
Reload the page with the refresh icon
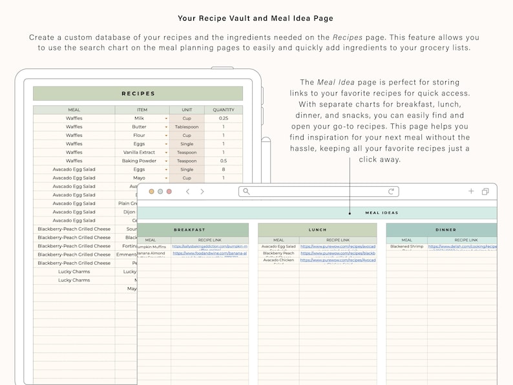391,192
